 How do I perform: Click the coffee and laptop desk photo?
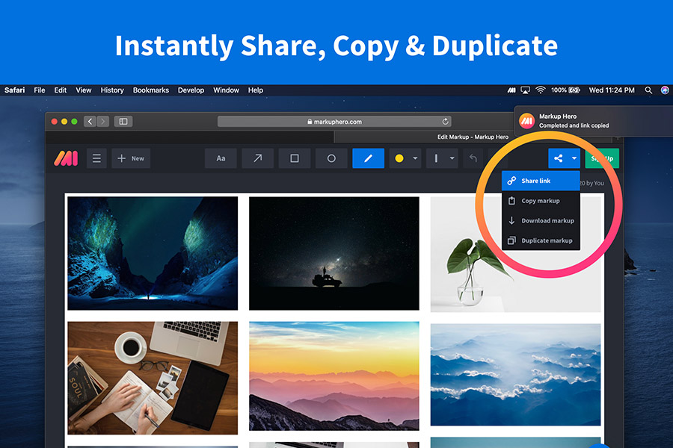pyautogui.click(x=153, y=378)
